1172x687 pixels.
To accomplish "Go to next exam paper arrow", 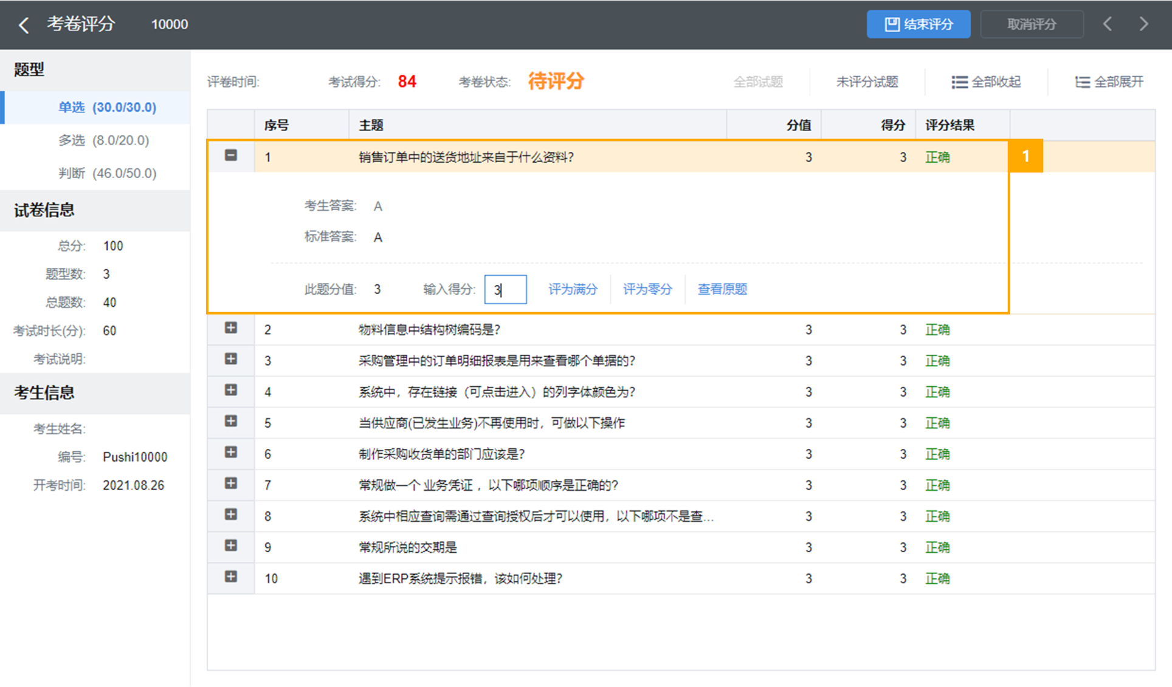I will tap(1144, 24).
